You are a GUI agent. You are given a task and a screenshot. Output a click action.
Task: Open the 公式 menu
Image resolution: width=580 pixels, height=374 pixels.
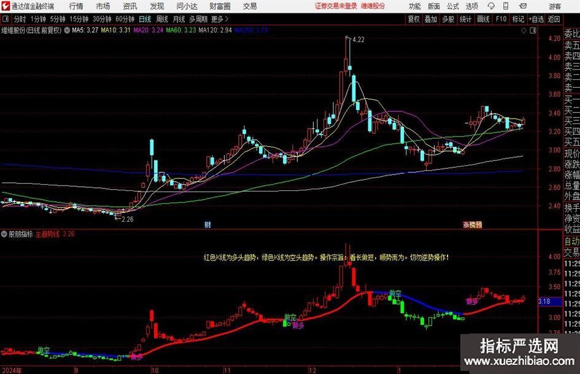click(453, 6)
